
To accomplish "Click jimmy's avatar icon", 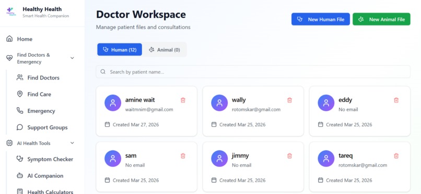I will [x=219, y=159].
